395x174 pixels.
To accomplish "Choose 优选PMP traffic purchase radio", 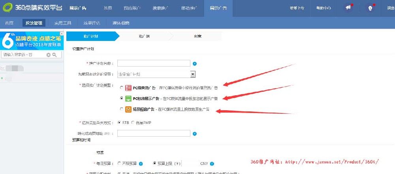I will point(133,122).
